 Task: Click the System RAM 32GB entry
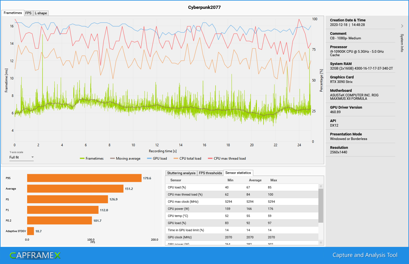tap(360, 66)
